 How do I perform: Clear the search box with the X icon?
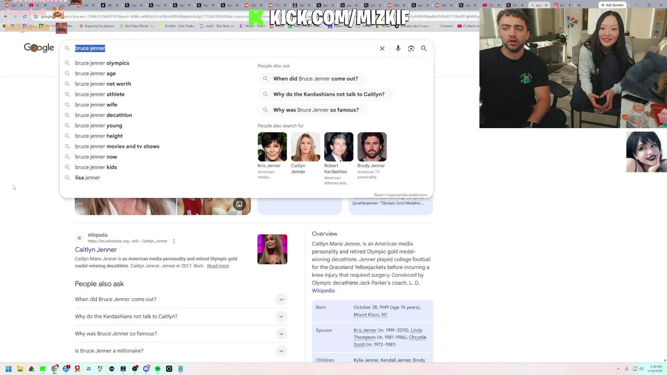click(x=382, y=48)
